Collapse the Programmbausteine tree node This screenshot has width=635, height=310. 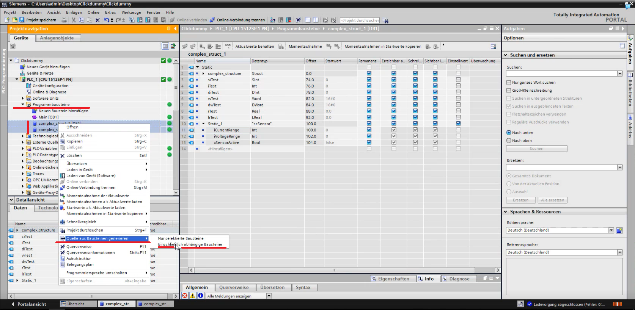pyautogui.click(x=23, y=105)
